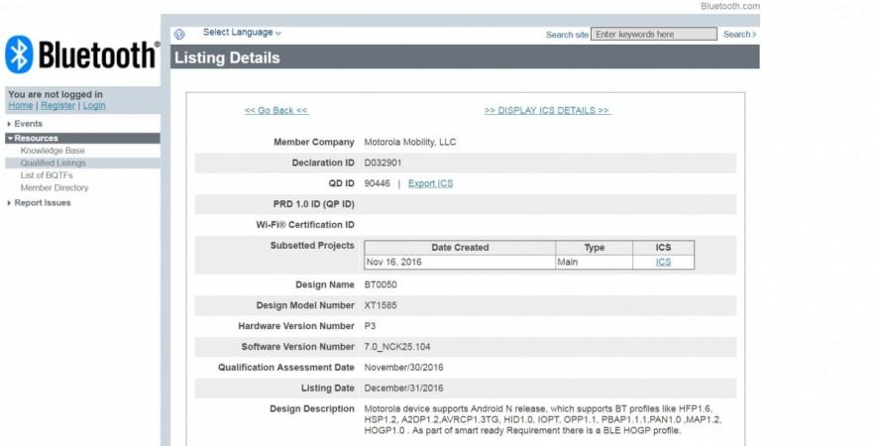Open the Select Language dropdown
This screenshot has height=446, width=877.
tap(242, 33)
